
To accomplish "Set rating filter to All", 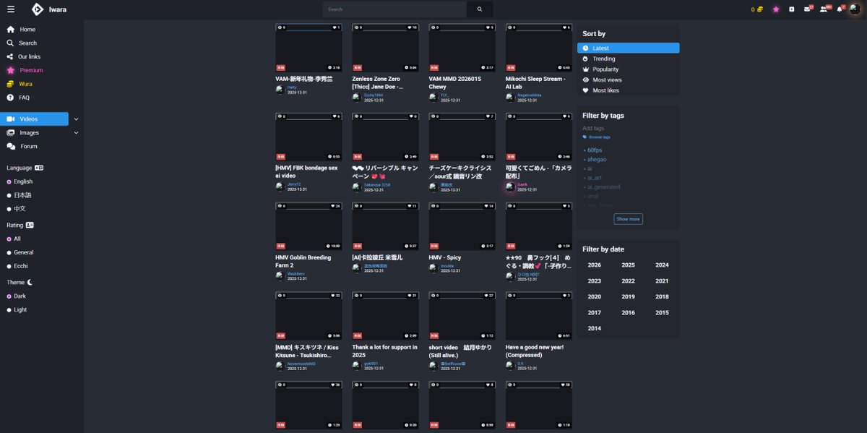I will point(14,239).
